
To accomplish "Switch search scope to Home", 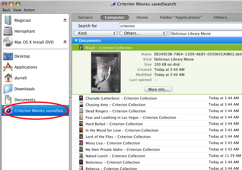I will click(142, 17).
